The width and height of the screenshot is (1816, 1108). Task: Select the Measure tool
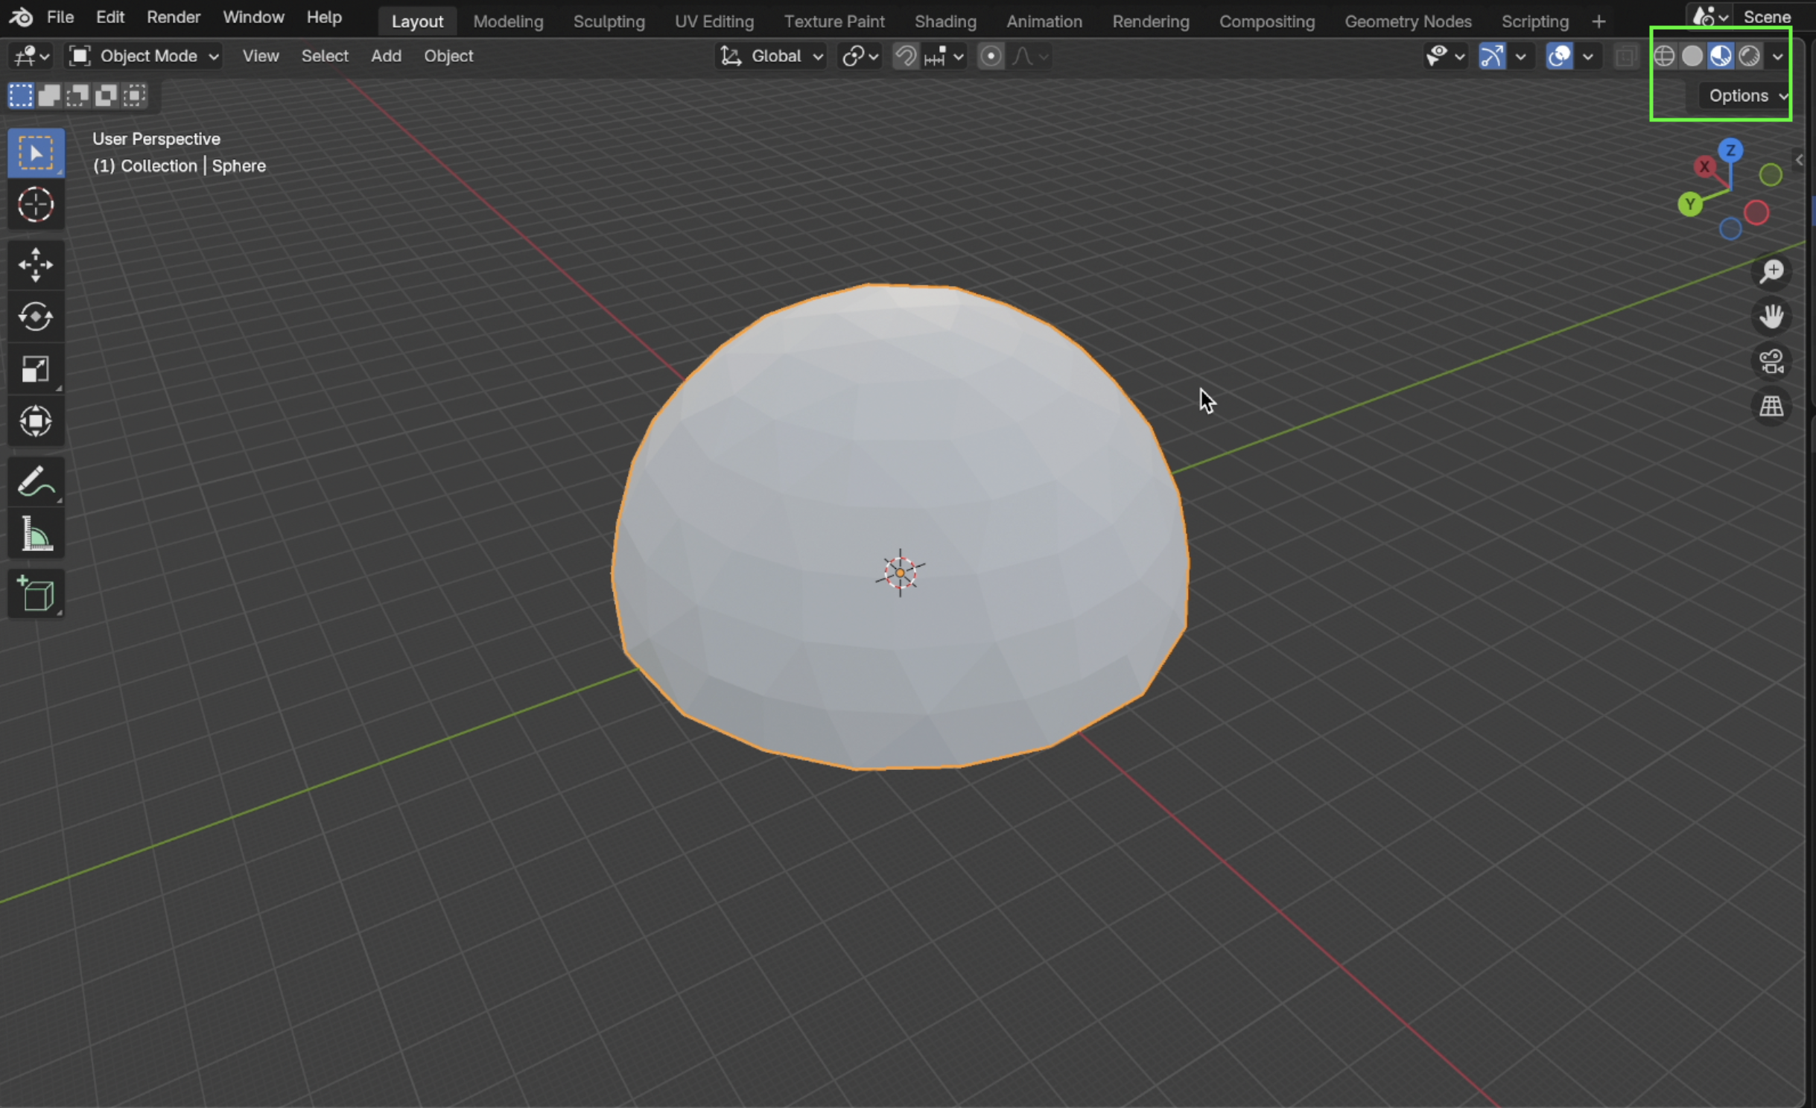pyautogui.click(x=35, y=534)
